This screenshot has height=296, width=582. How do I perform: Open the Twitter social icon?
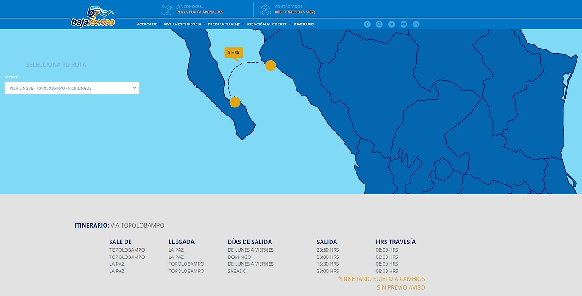pyautogui.click(x=391, y=24)
